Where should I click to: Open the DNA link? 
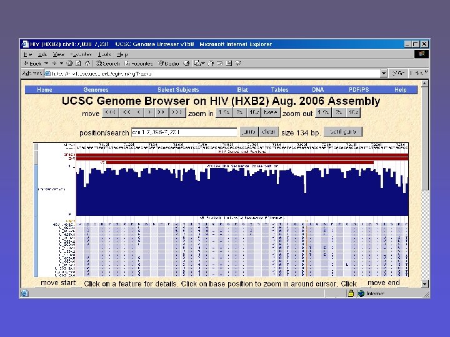click(x=318, y=90)
